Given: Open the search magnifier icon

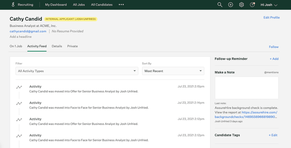Looking at the screenshot, I should coord(220,4).
